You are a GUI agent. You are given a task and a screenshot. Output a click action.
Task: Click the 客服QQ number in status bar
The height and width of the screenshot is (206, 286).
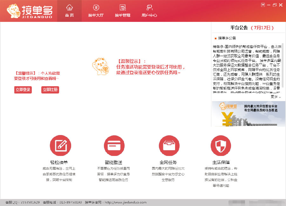[x=30, y=203]
